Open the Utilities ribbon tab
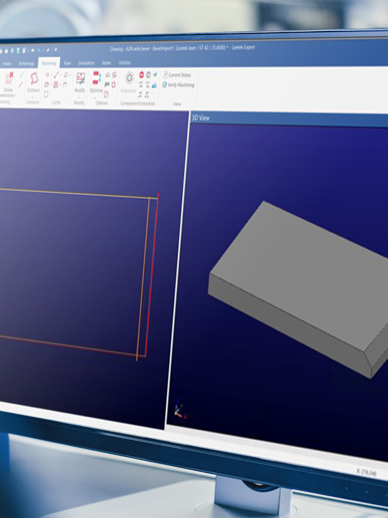The height and width of the screenshot is (518, 388). 125,63
